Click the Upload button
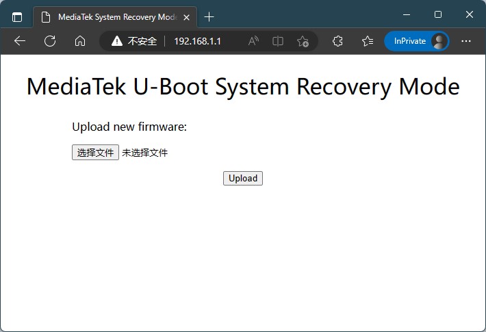The image size is (486, 332). pyautogui.click(x=243, y=178)
